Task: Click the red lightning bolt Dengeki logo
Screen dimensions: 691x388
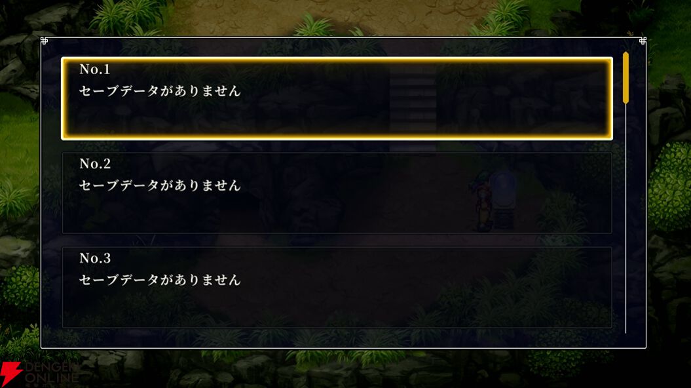Action: (x=10, y=374)
